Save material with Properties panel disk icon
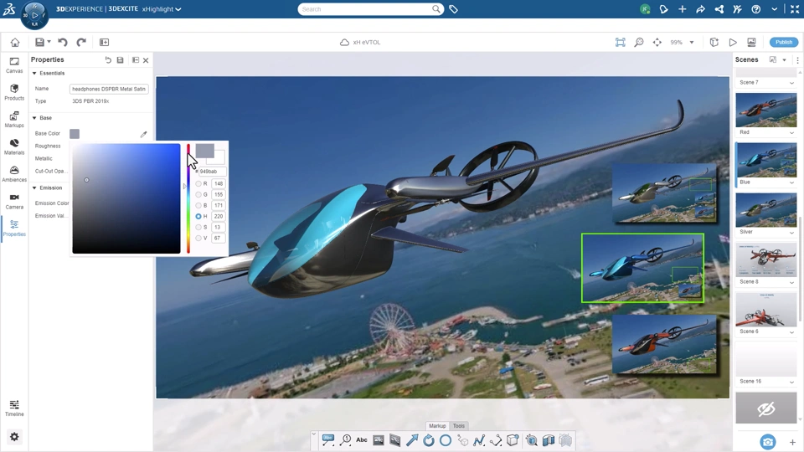The height and width of the screenshot is (452, 804). click(x=120, y=60)
